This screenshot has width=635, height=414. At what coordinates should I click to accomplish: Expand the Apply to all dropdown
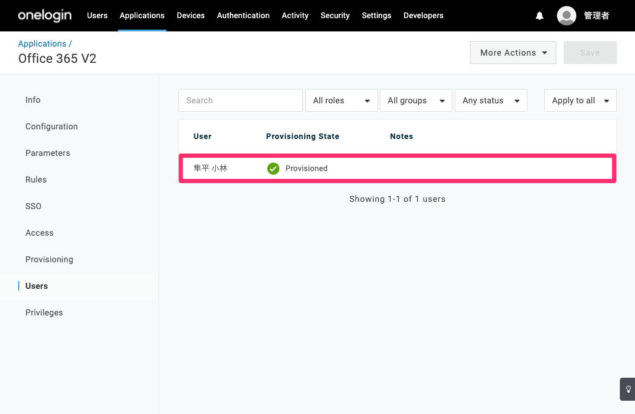point(581,100)
